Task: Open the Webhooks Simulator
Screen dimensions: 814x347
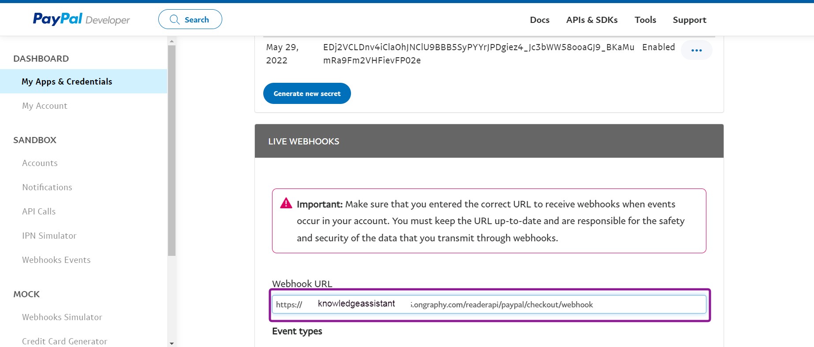Action: pyautogui.click(x=62, y=317)
